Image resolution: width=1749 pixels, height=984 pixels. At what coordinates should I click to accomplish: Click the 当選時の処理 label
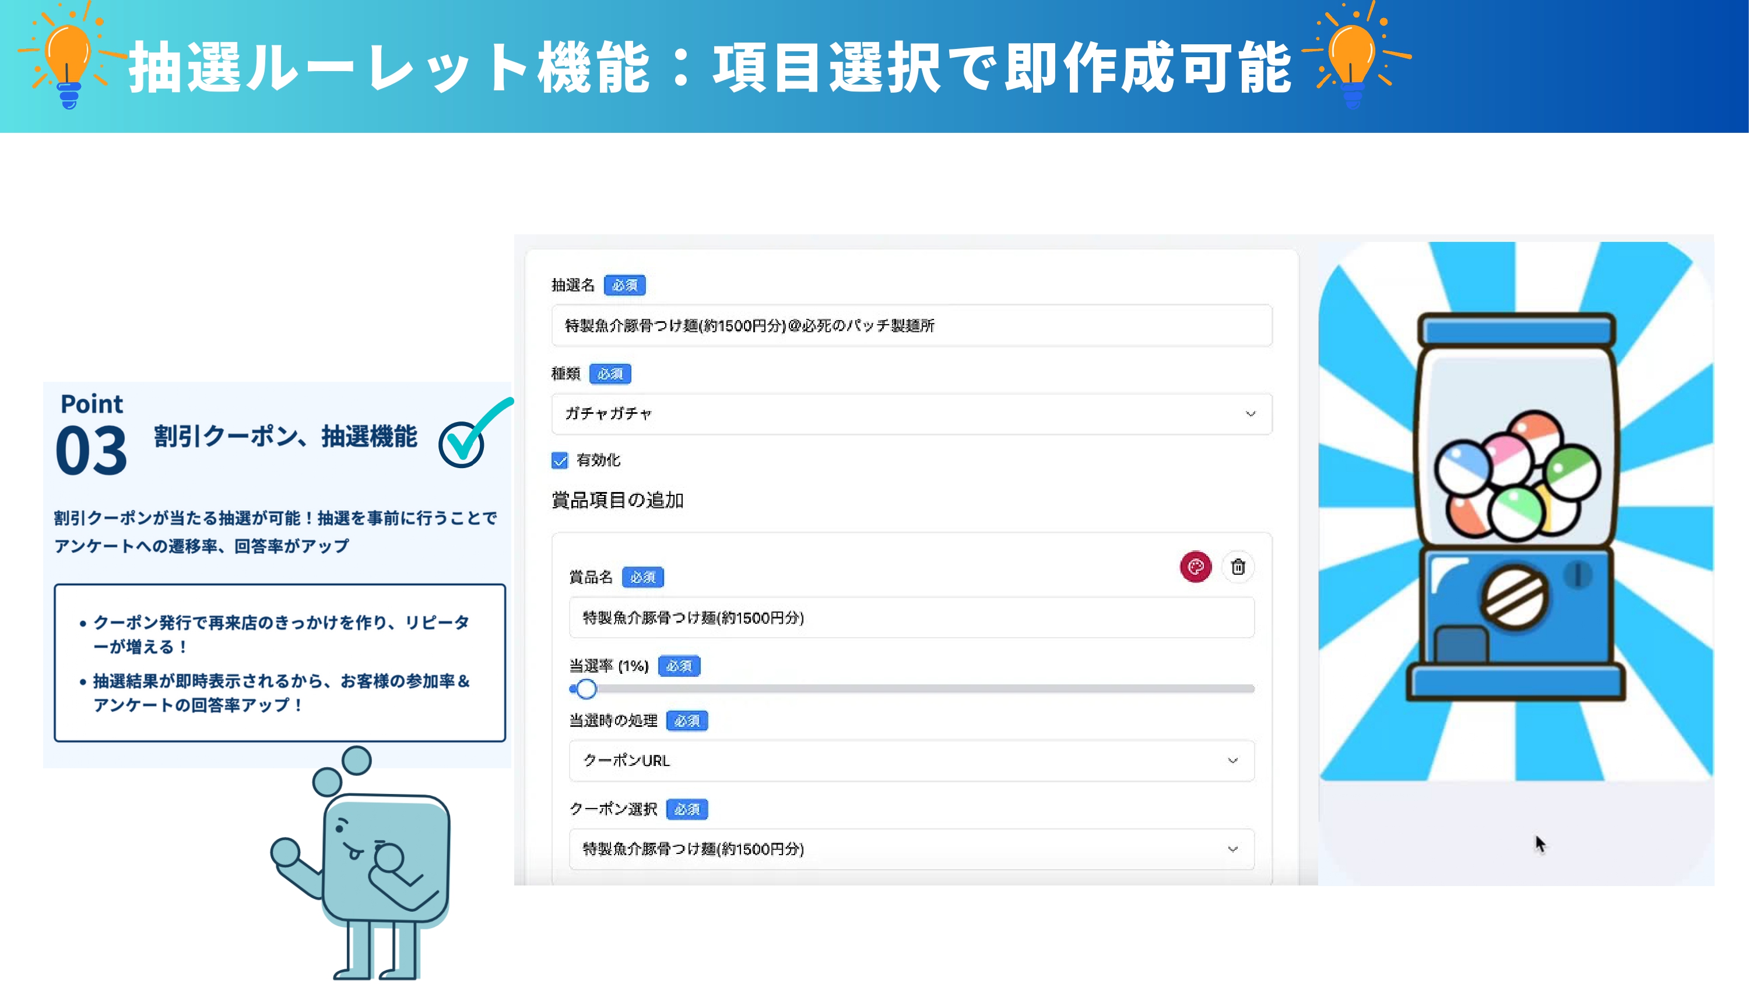[x=613, y=721]
